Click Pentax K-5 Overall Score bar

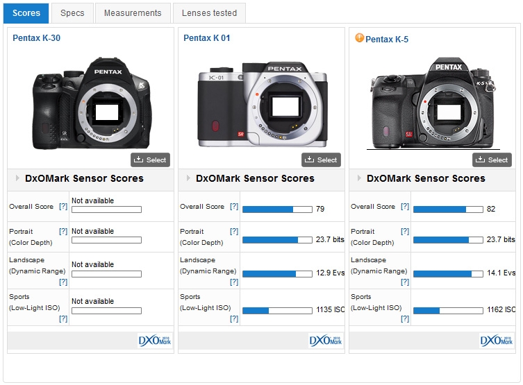click(448, 209)
